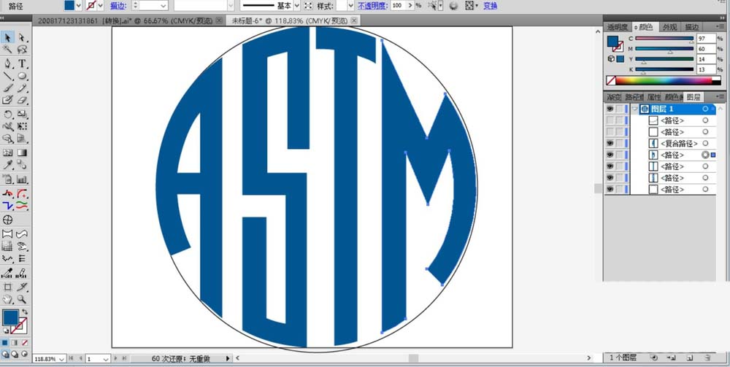Select the Type (T) tool
This screenshot has width=730, height=367.
pyautogui.click(x=22, y=63)
